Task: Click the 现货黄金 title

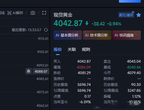Action: click(x=63, y=15)
